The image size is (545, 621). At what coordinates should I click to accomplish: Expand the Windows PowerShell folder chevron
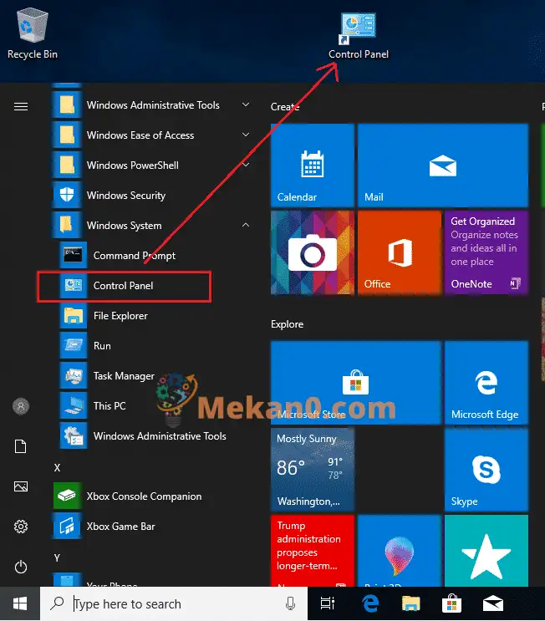(x=246, y=165)
